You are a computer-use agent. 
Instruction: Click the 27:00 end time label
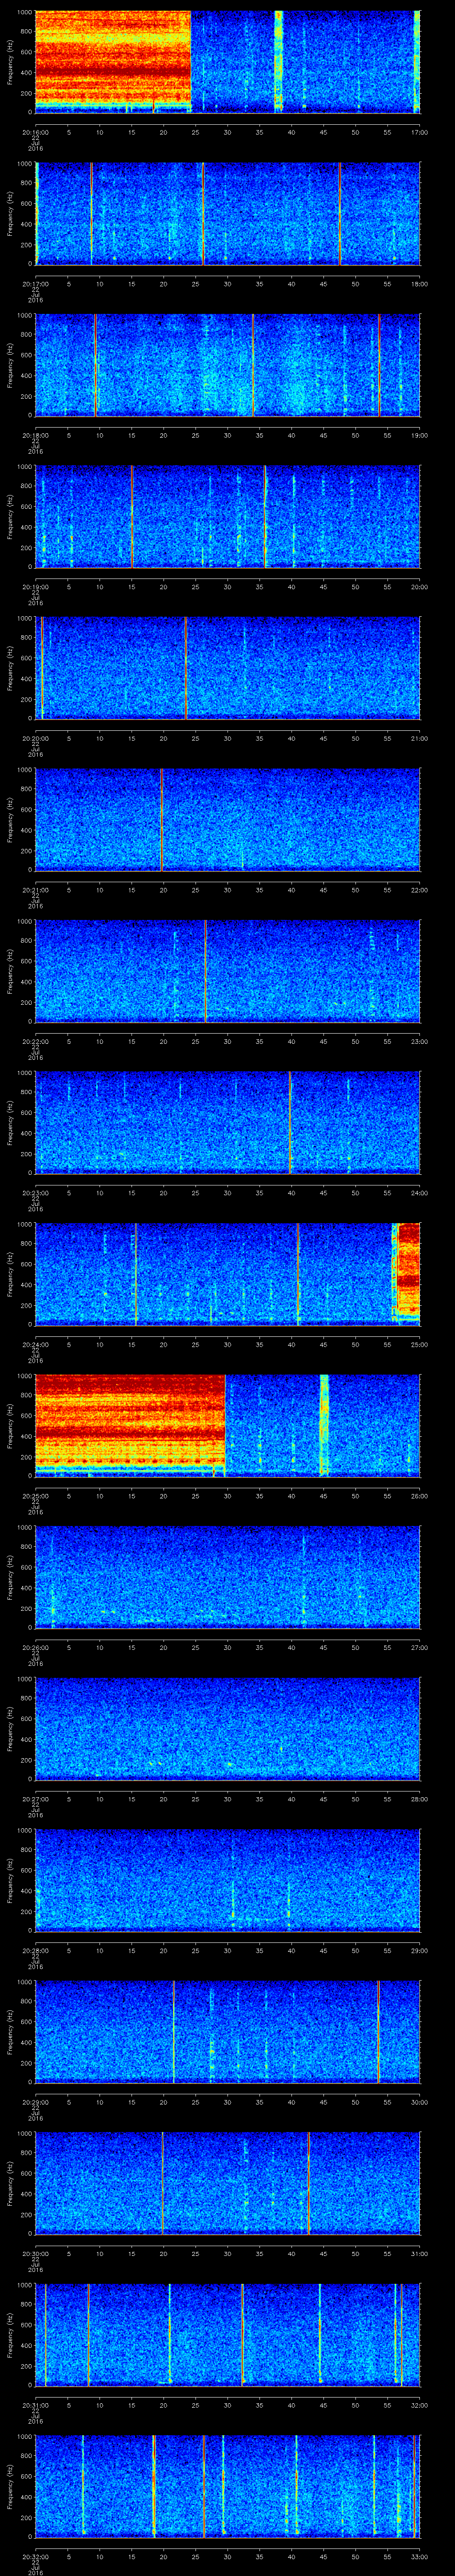(419, 1647)
